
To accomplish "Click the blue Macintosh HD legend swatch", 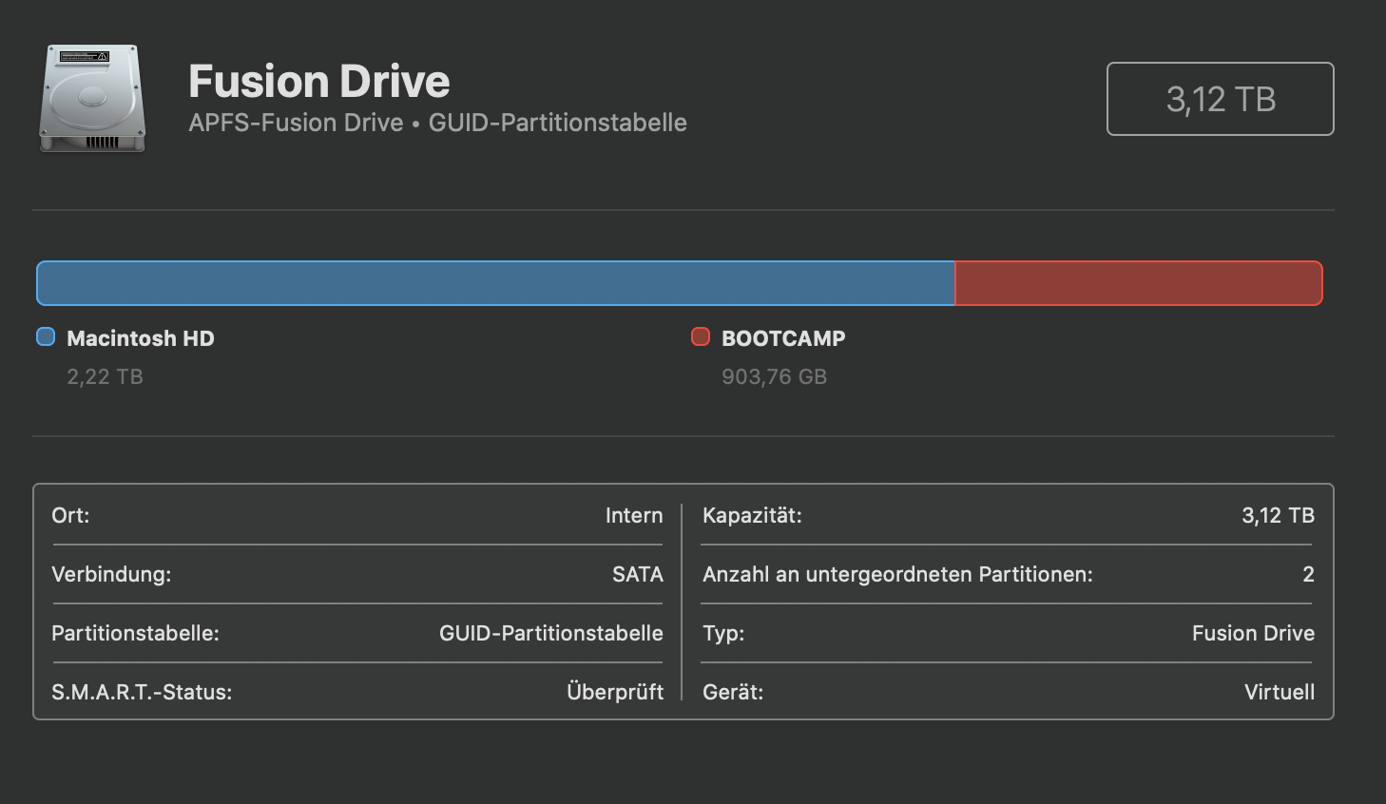I will (x=46, y=336).
